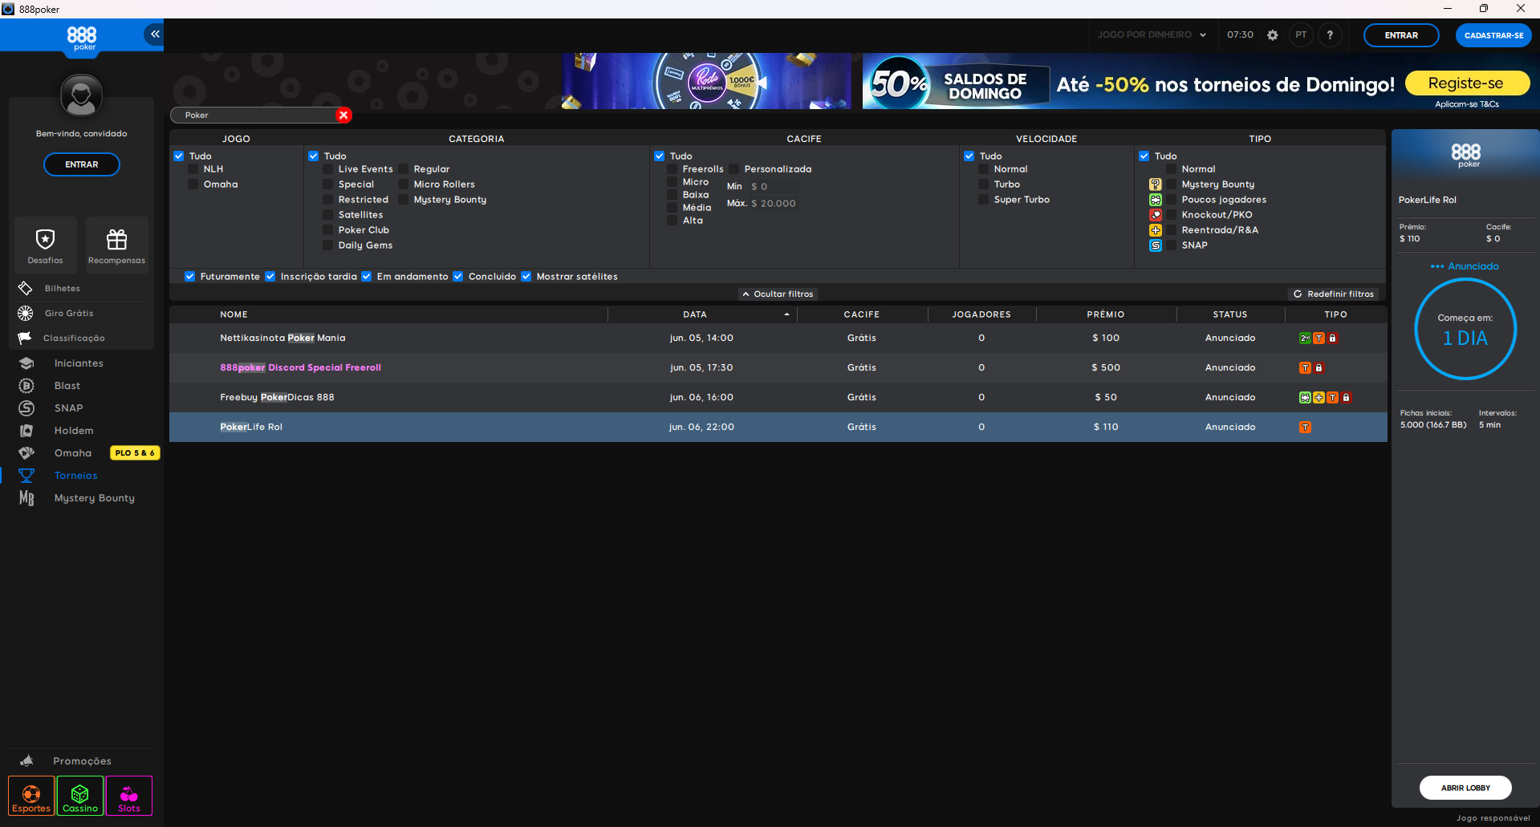Select the SNAP icon in sidebar

click(x=26, y=408)
